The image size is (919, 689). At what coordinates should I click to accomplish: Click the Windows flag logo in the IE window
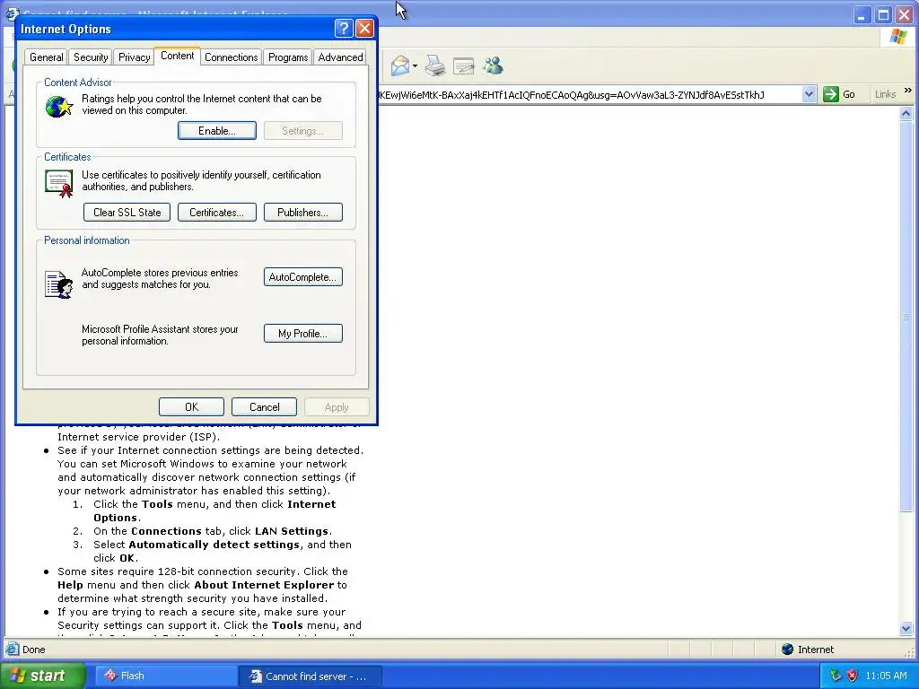tap(897, 36)
